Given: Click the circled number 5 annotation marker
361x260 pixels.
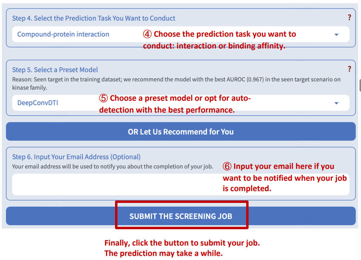Looking at the screenshot, I should (104, 99).
